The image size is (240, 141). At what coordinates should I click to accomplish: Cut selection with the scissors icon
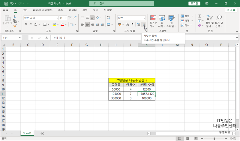tap(15, 16)
